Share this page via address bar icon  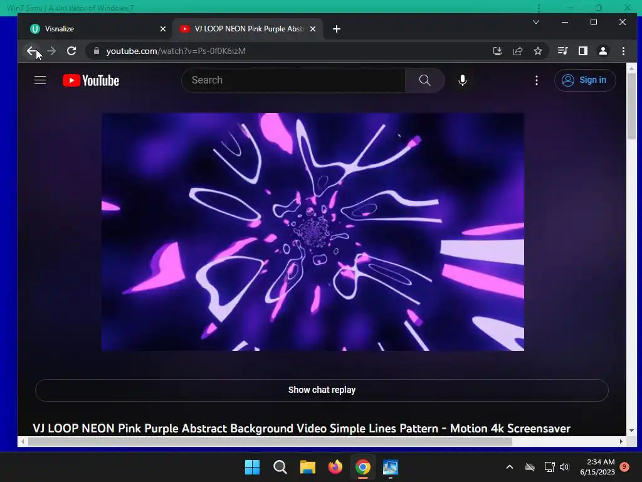point(518,51)
